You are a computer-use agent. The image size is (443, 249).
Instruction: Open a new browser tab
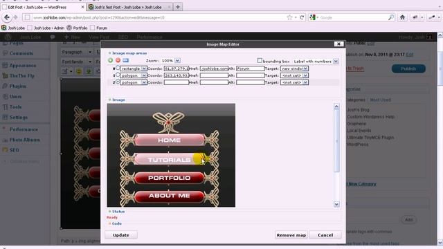click(x=178, y=7)
